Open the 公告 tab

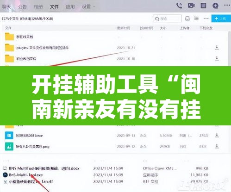pos(22,6)
